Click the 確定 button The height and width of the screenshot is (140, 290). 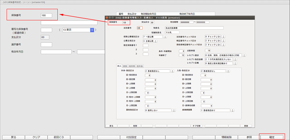(x=272, y=137)
